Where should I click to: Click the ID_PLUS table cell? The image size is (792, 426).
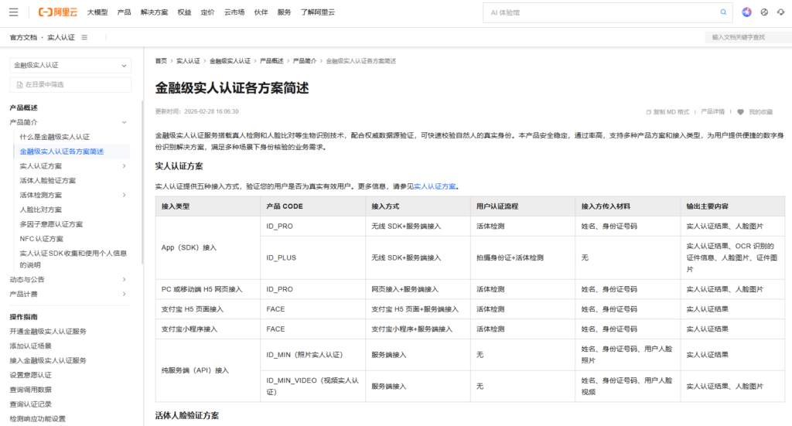(313, 258)
